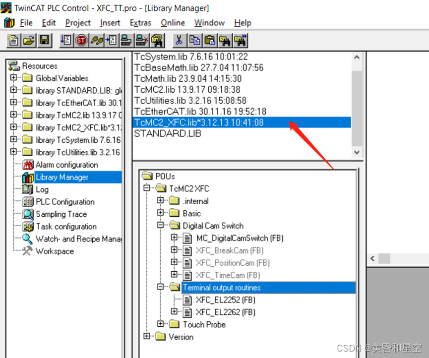Open the Help menu

pyautogui.click(x=243, y=23)
